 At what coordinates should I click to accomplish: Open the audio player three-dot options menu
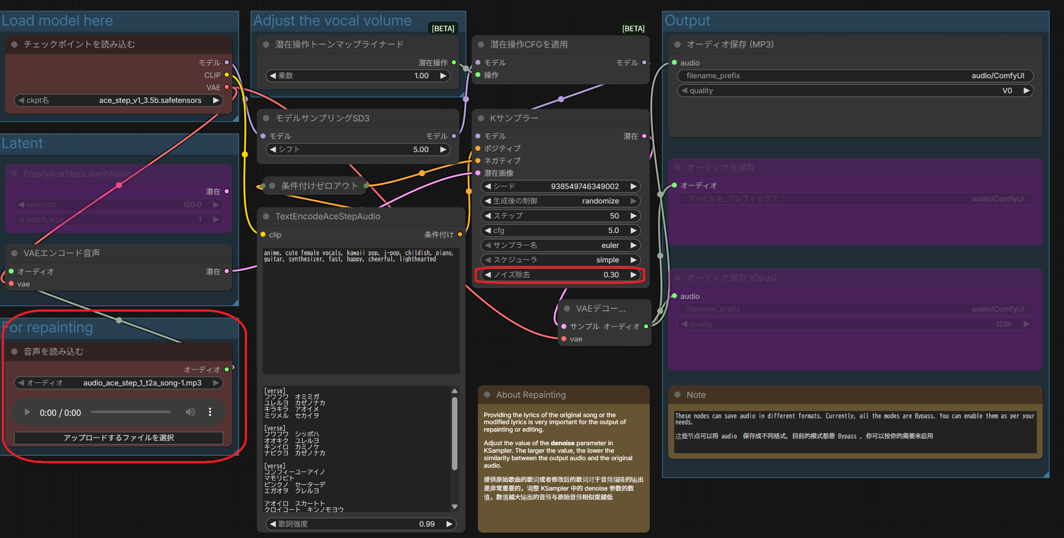tap(210, 412)
